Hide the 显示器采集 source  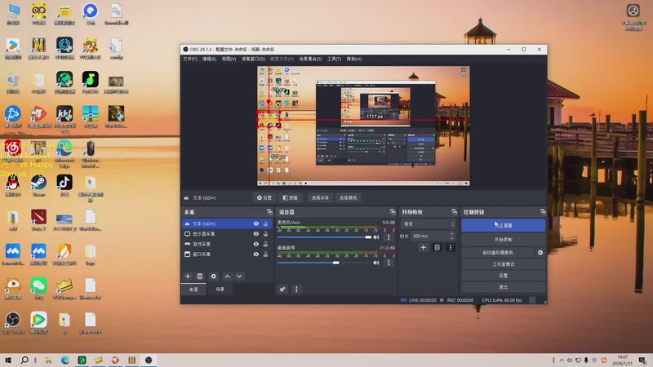point(256,234)
